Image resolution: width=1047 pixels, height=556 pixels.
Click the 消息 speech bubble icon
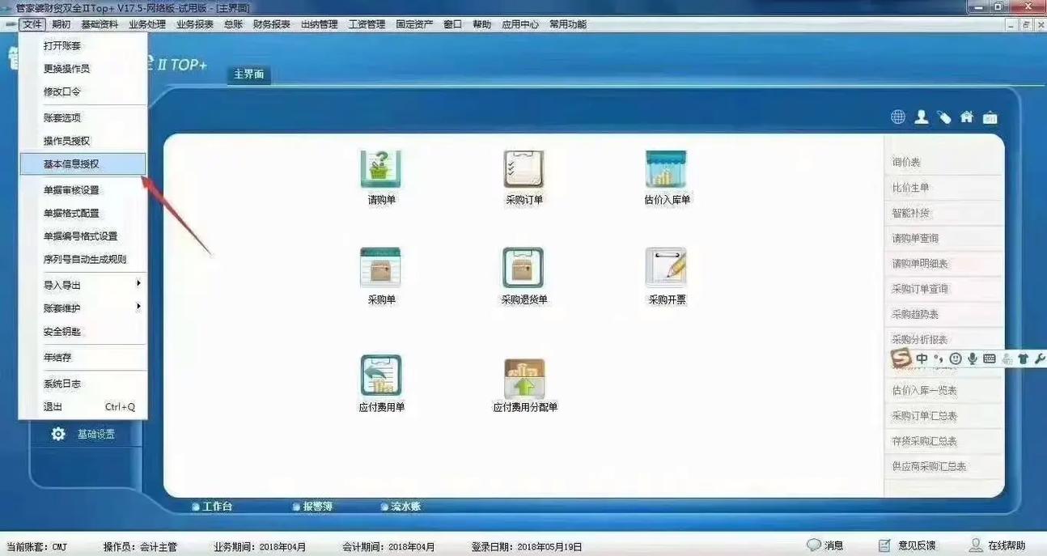[x=813, y=545]
